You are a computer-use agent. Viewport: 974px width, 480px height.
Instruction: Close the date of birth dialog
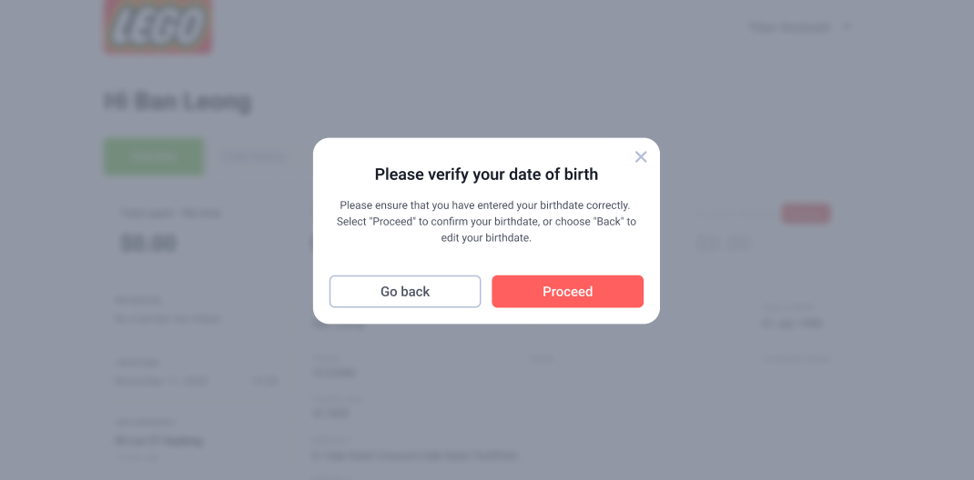[641, 157]
